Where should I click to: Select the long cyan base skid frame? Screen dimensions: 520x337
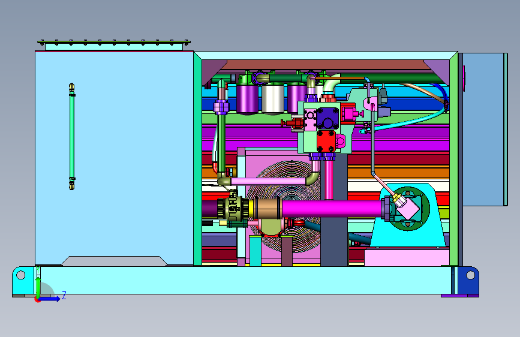click(x=245, y=280)
